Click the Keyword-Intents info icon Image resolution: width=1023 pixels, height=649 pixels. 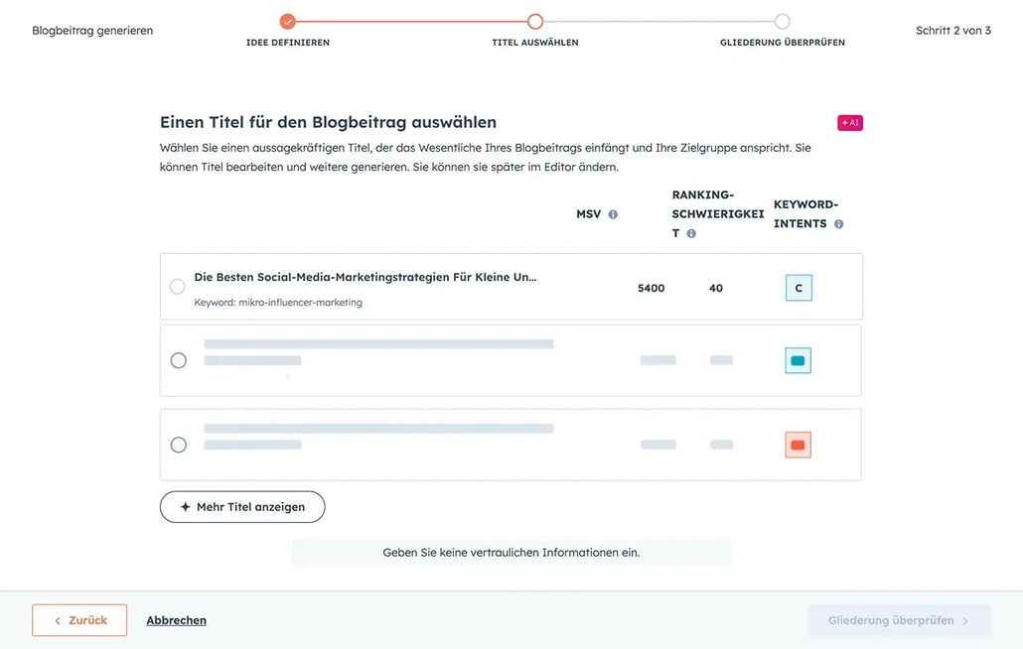pyautogui.click(x=839, y=224)
